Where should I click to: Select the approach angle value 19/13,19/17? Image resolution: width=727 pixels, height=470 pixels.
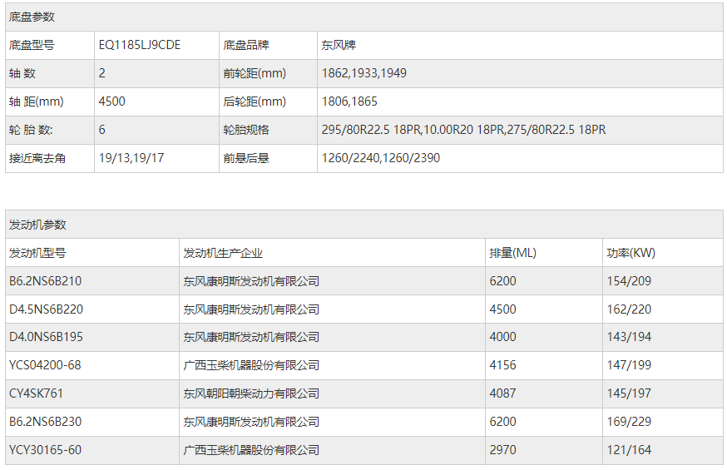(x=131, y=158)
